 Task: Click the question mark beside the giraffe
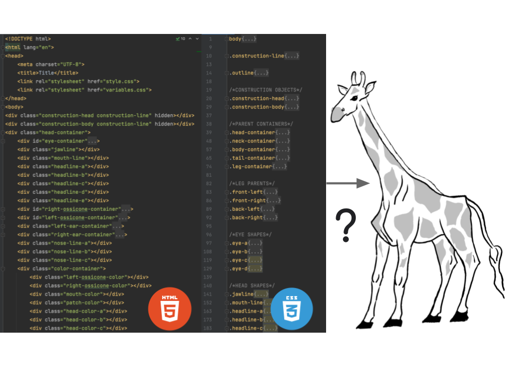(345, 224)
